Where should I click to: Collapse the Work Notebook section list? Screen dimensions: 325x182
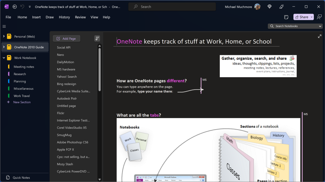pyautogui.click(x=4, y=58)
